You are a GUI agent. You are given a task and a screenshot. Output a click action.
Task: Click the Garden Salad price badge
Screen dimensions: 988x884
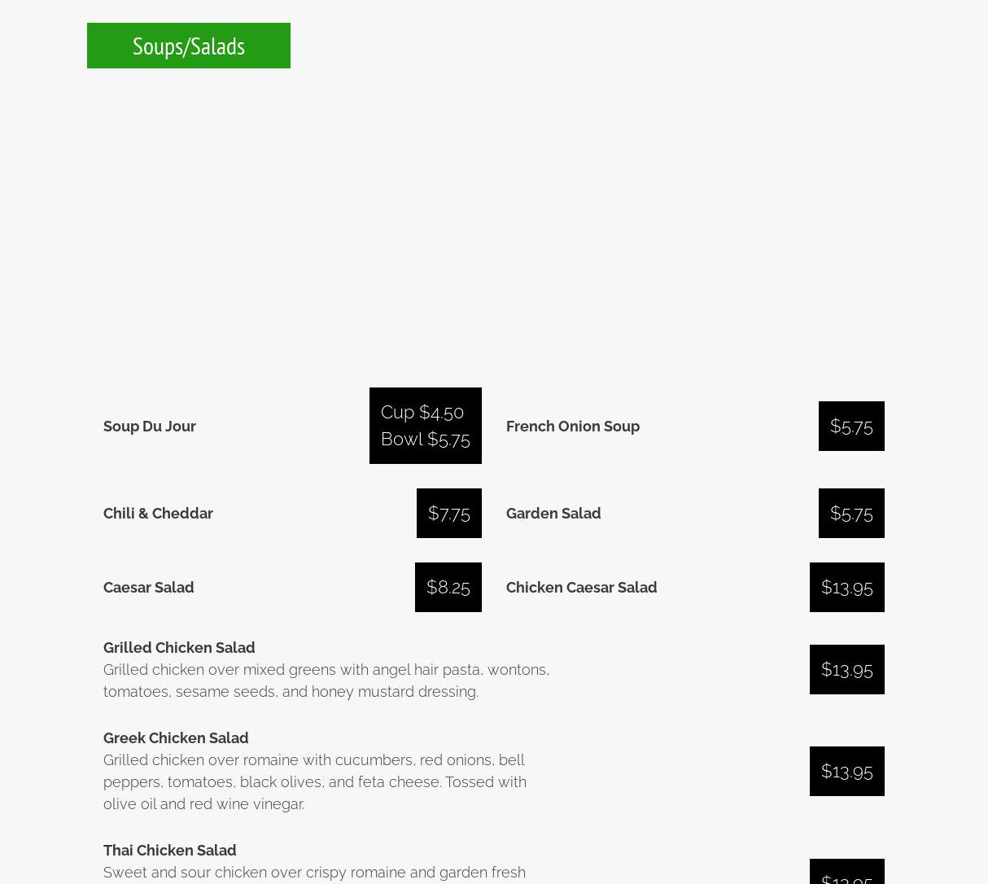850,513
